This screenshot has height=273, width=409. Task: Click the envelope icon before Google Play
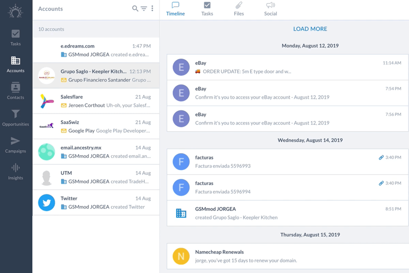(x=63, y=131)
